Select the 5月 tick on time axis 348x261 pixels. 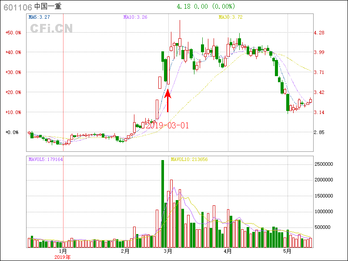pos(287,251)
